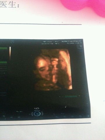
Task: Click the circular trackball dial icon
Action: tap(37, 113)
